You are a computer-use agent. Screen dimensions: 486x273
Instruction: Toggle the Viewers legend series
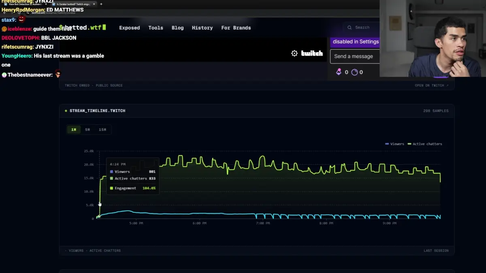coord(394,144)
